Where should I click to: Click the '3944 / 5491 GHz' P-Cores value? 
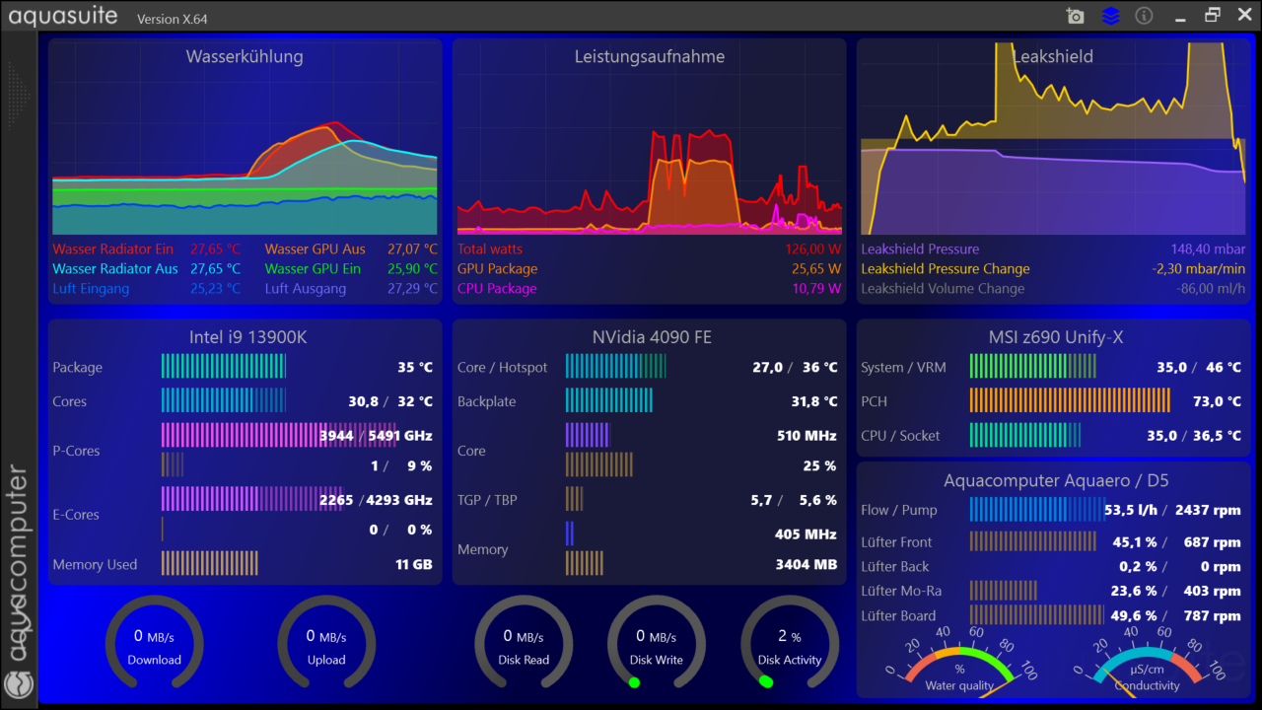coord(376,435)
